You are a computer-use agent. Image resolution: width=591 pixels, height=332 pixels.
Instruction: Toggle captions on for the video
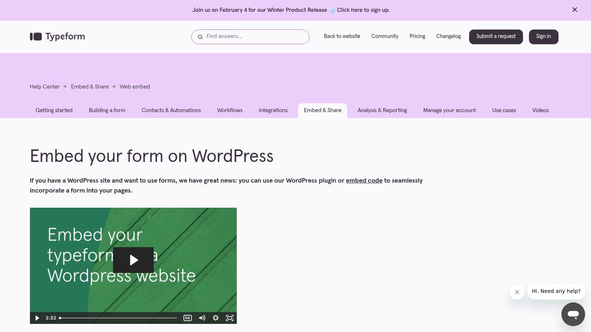187,318
